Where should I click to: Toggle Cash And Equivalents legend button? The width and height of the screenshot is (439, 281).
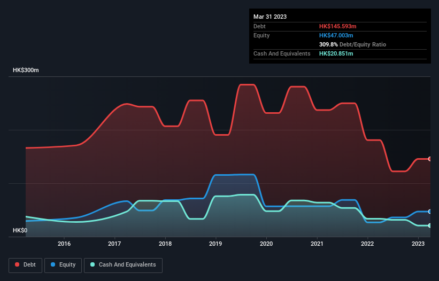pos(123,265)
